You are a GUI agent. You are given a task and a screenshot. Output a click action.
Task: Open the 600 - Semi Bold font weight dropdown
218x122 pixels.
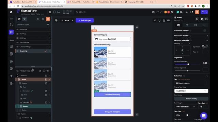(x=186, y=107)
